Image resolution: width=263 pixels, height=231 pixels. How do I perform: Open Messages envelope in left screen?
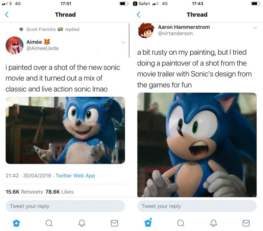point(114,223)
